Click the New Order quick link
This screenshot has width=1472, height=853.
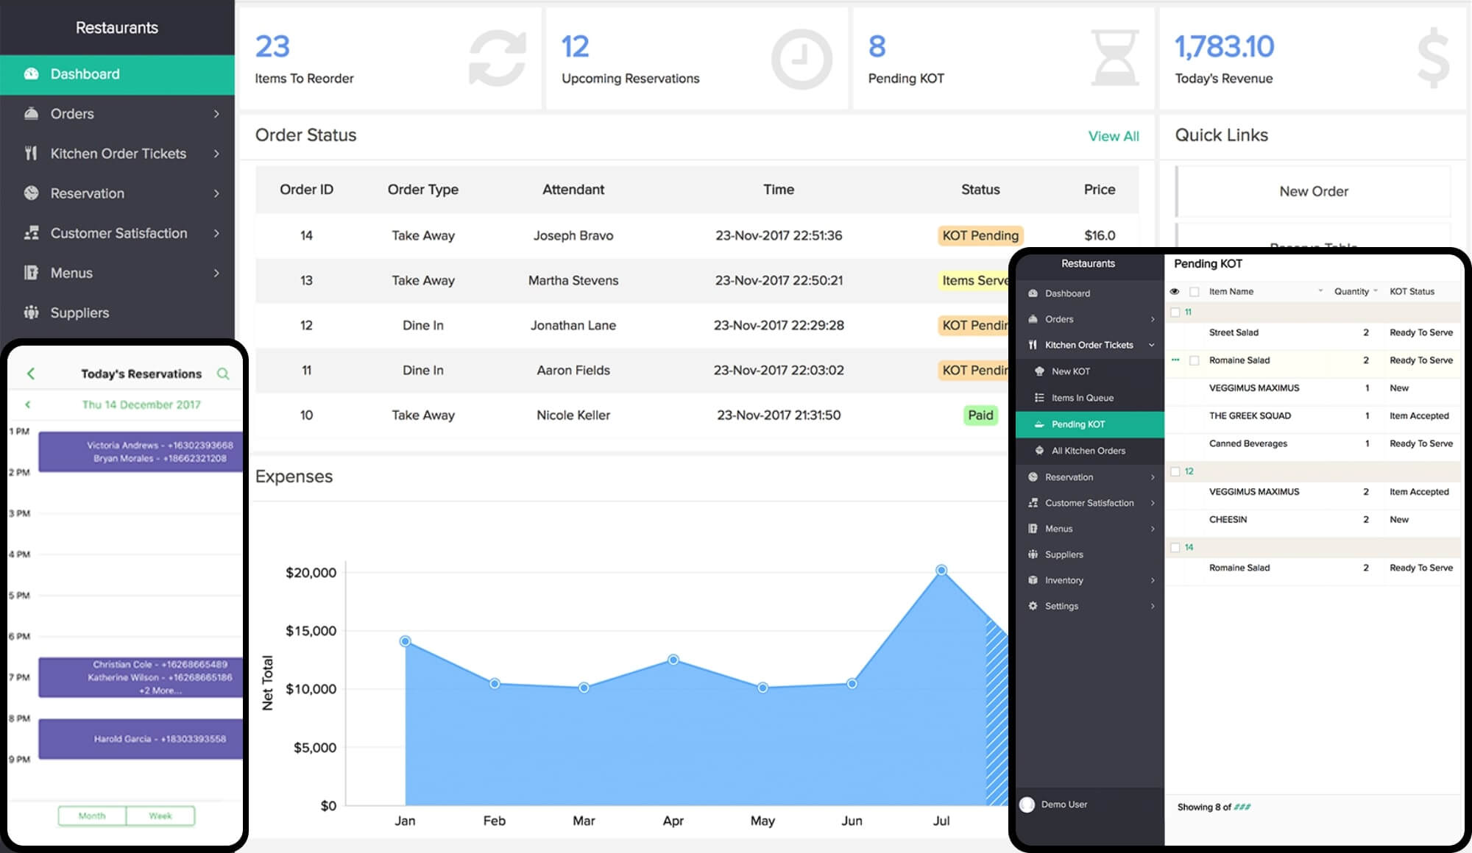click(x=1313, y=191)
